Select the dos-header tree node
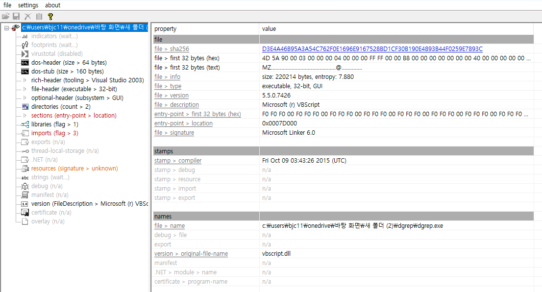 click(69, 63)
